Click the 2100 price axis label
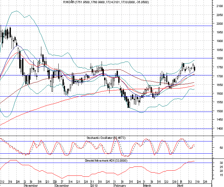This screenshot has height=187, width=224. tap(220, 6)
